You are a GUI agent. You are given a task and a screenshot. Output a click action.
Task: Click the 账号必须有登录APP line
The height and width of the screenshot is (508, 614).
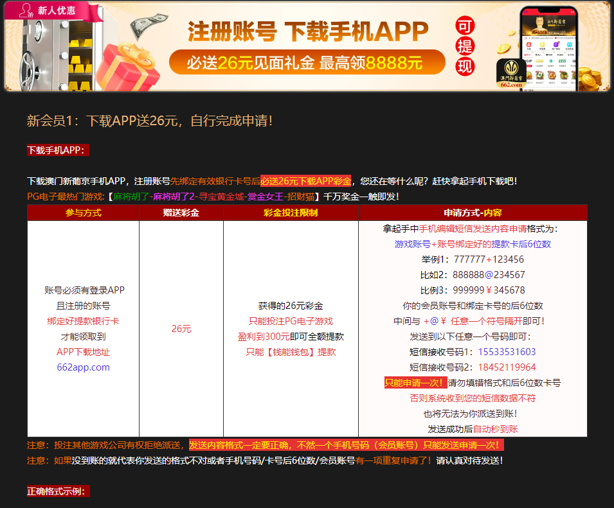(x=84, y=290)
